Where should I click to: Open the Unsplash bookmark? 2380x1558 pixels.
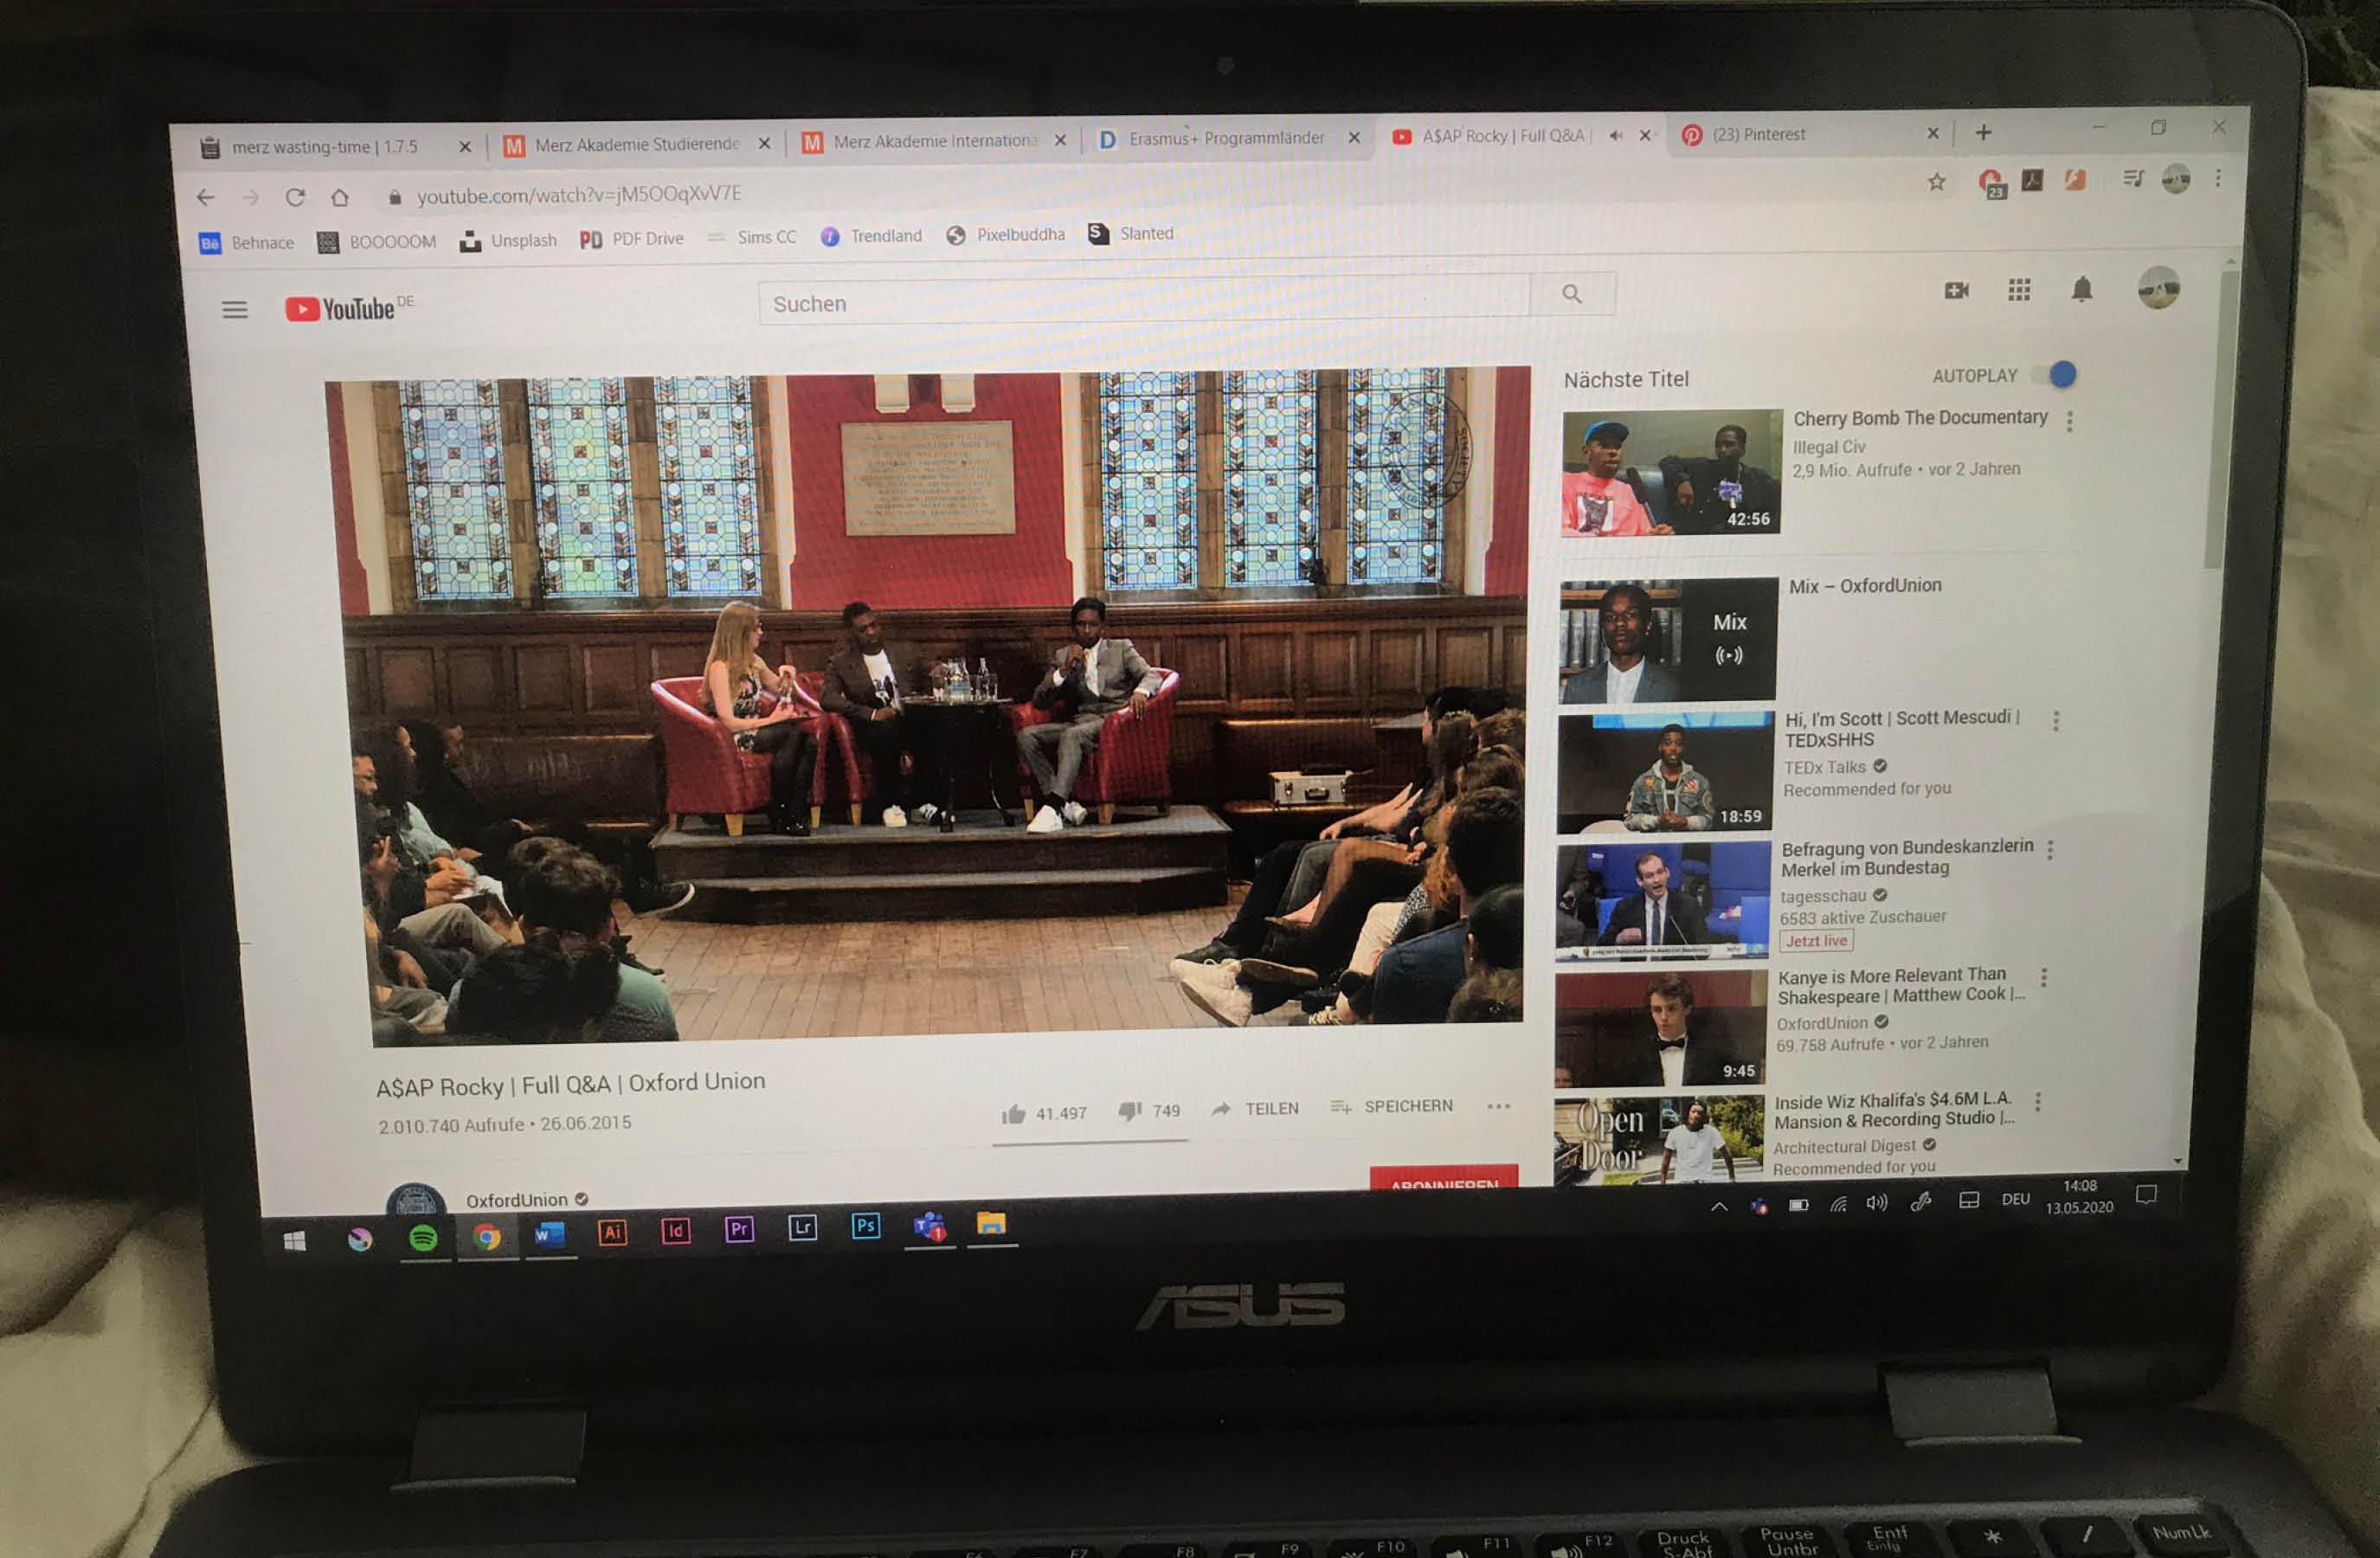(508, 240)
